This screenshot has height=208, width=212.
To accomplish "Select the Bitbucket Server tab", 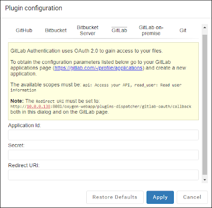I will 88,31.
